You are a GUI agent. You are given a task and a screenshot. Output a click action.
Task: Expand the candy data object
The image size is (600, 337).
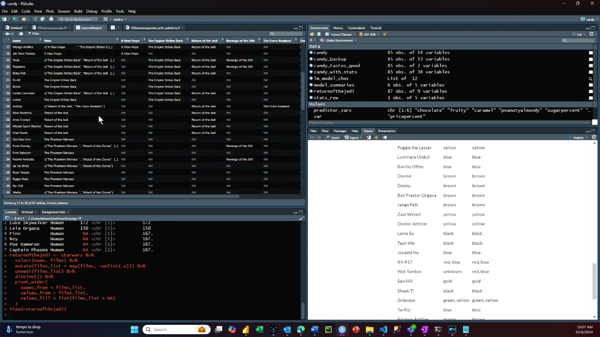(x=311, y=53)
